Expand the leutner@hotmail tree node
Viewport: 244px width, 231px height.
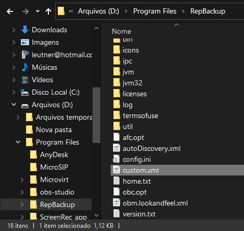[x=14, y=55]
